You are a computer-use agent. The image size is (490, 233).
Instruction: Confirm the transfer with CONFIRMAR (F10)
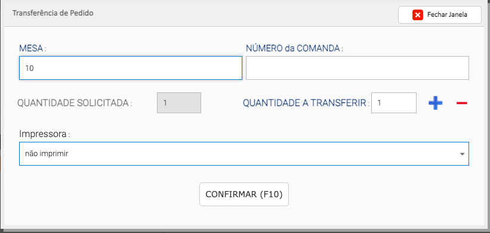tap(244, 194)
